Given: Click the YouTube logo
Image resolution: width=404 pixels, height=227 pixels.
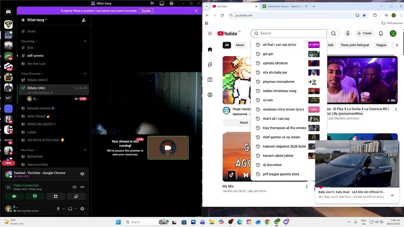Looking at the screenshot, I should pyautogui.click(x=227, y=33).
